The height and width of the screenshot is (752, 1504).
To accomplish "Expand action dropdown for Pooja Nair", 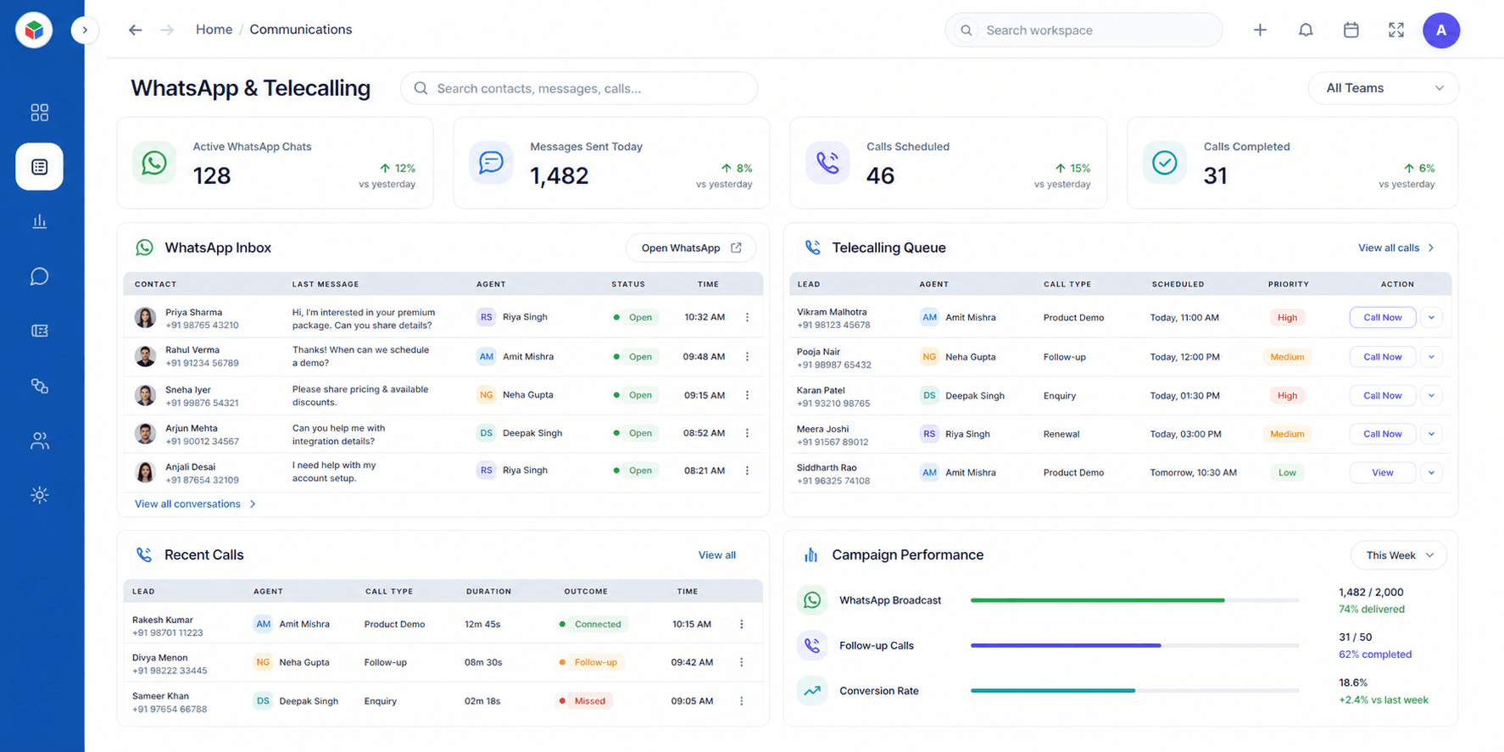I will click(1431, 357).
